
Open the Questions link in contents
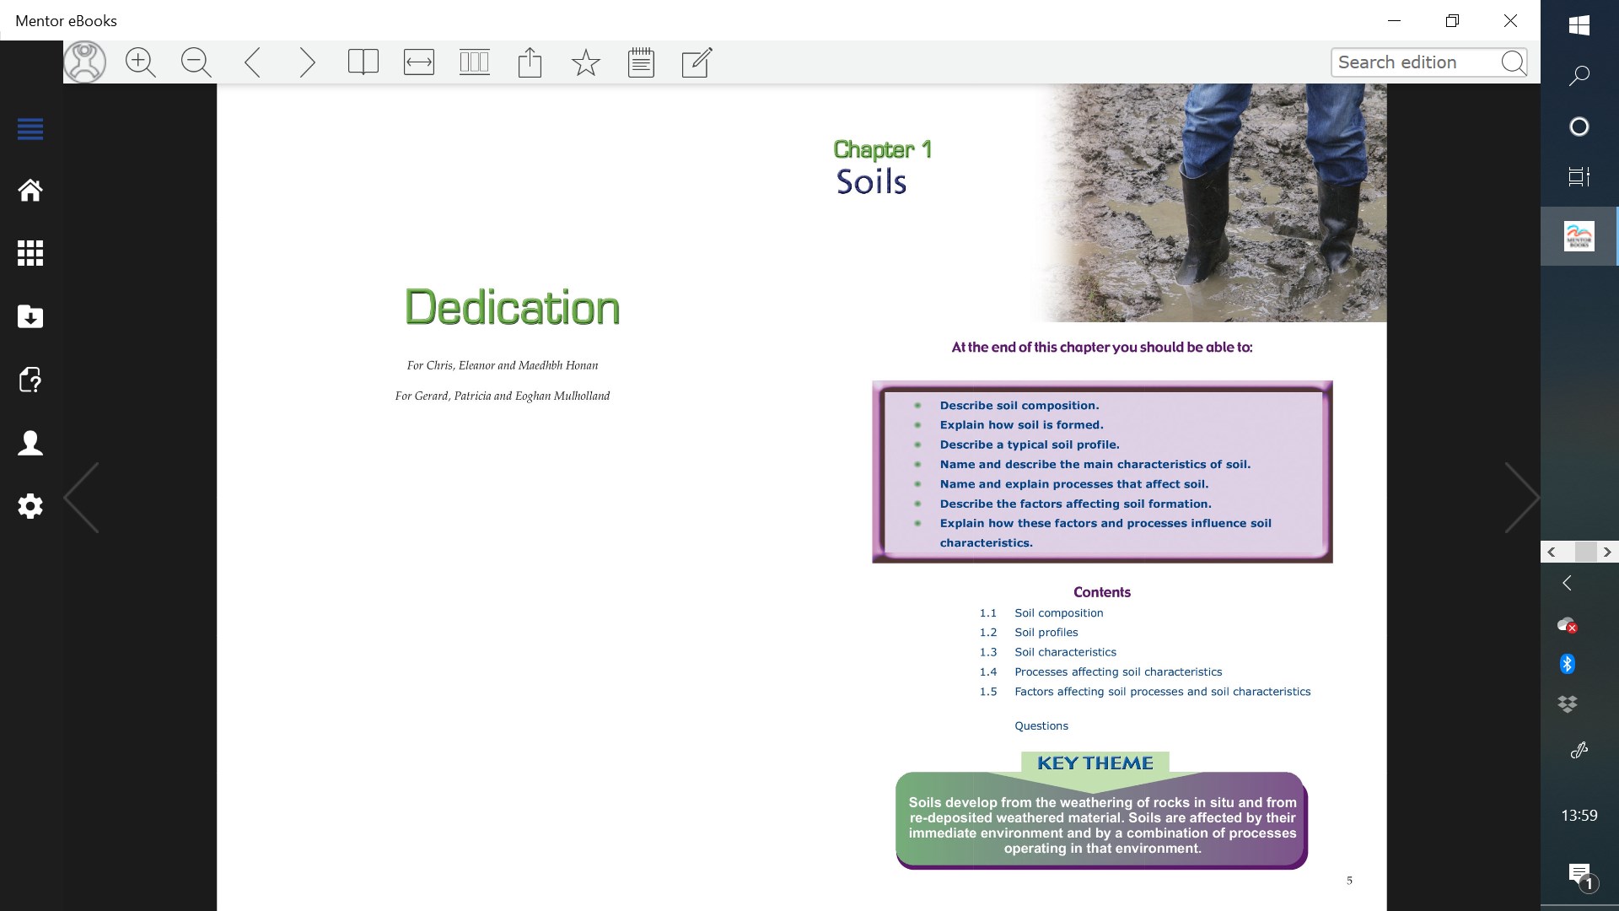tap(1041, 725)
